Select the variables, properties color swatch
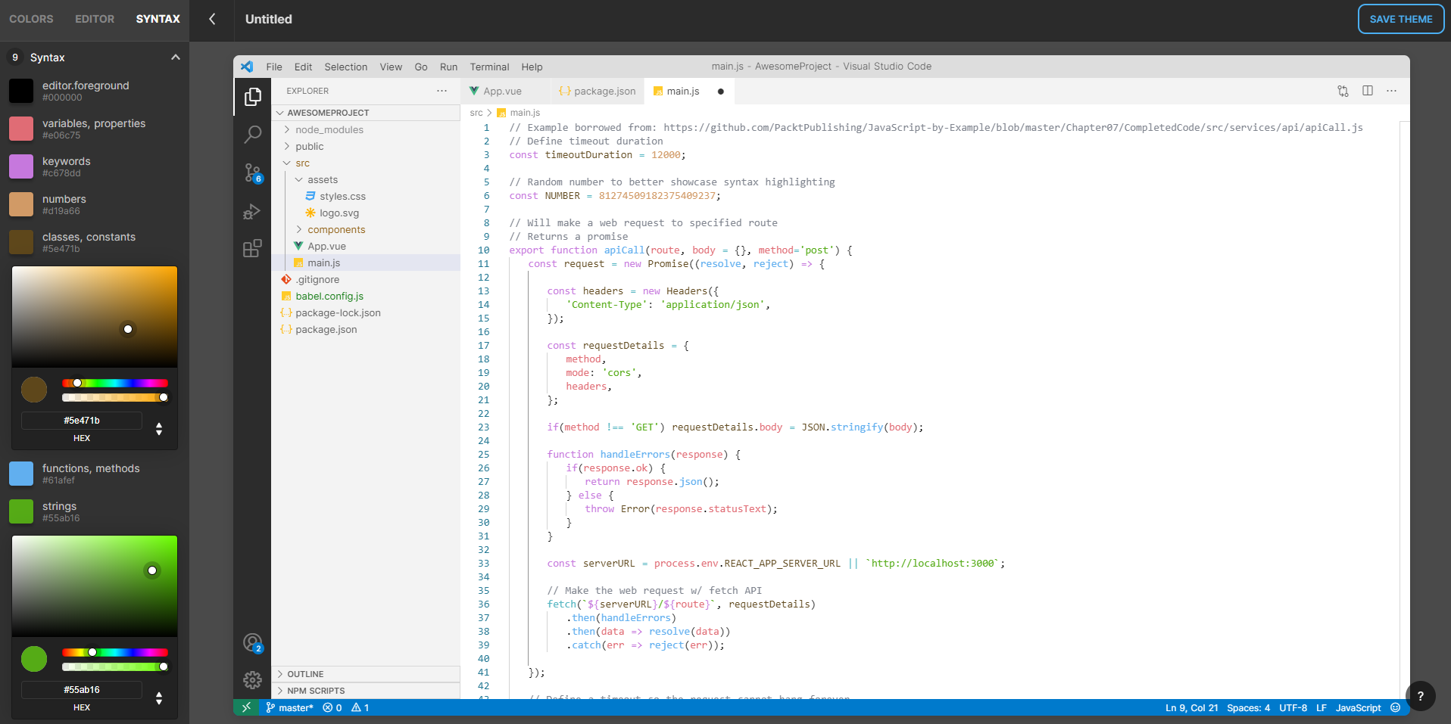The image size is (1451, 724). click(x=21, y=129)
